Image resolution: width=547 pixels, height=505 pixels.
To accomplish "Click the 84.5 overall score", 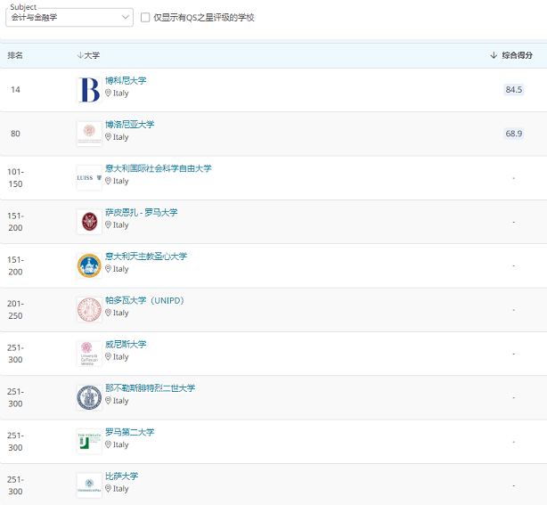I will tap(514, 90).
